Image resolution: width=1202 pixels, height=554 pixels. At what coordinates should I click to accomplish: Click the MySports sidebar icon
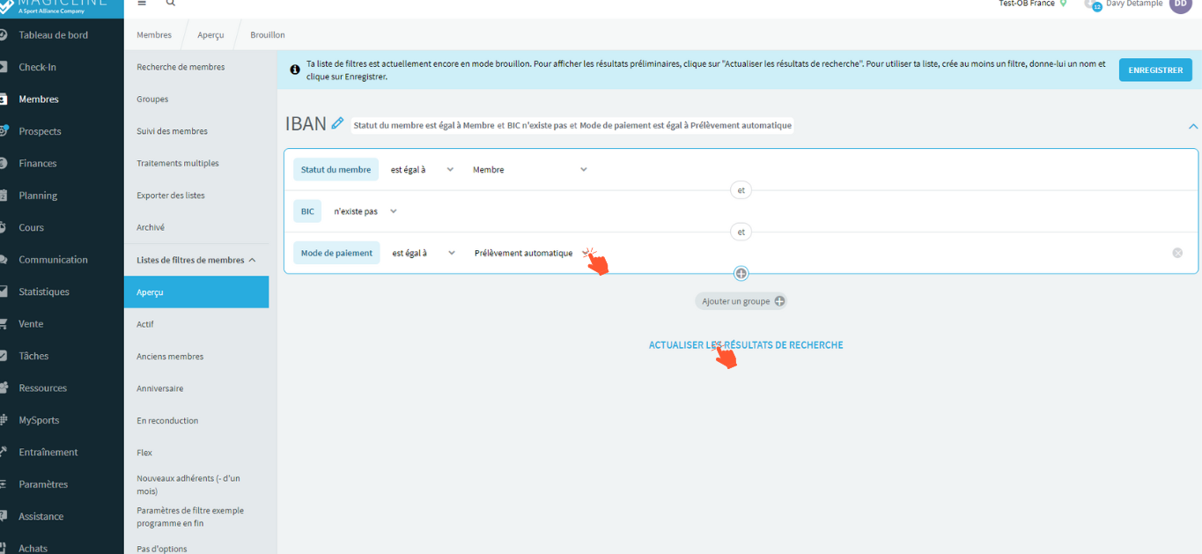coord(3,420)
